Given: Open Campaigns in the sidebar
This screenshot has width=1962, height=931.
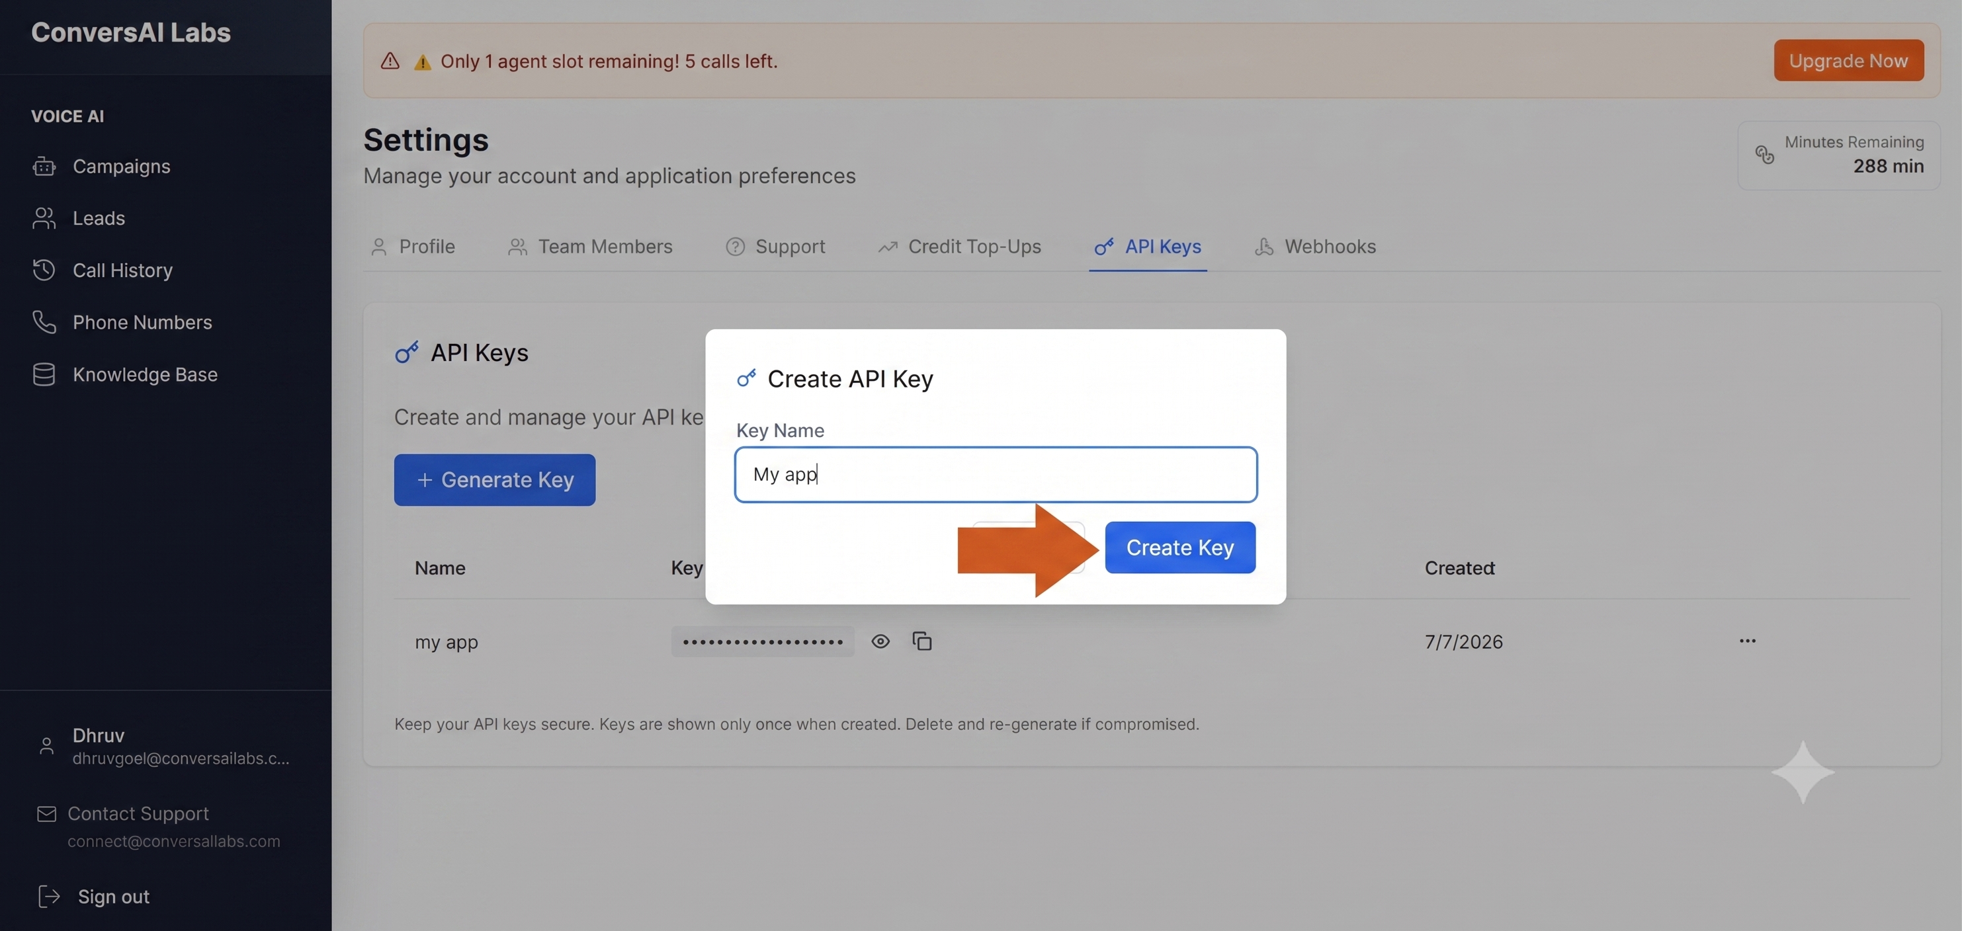Looking at the screenshot, I should 120,166.
